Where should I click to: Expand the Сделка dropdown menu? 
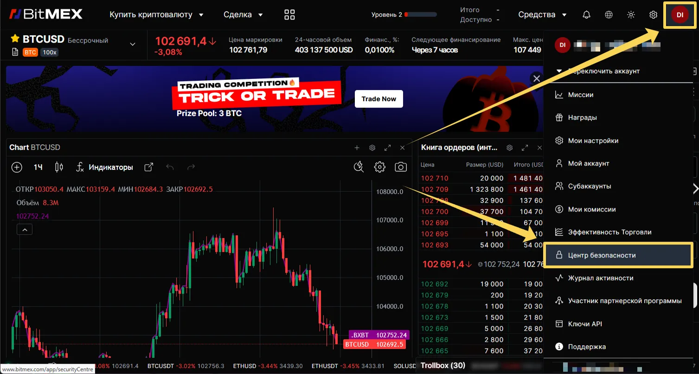[243, 15]
